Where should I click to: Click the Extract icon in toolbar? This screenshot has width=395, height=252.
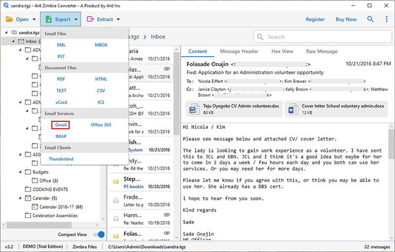[90, 19]
